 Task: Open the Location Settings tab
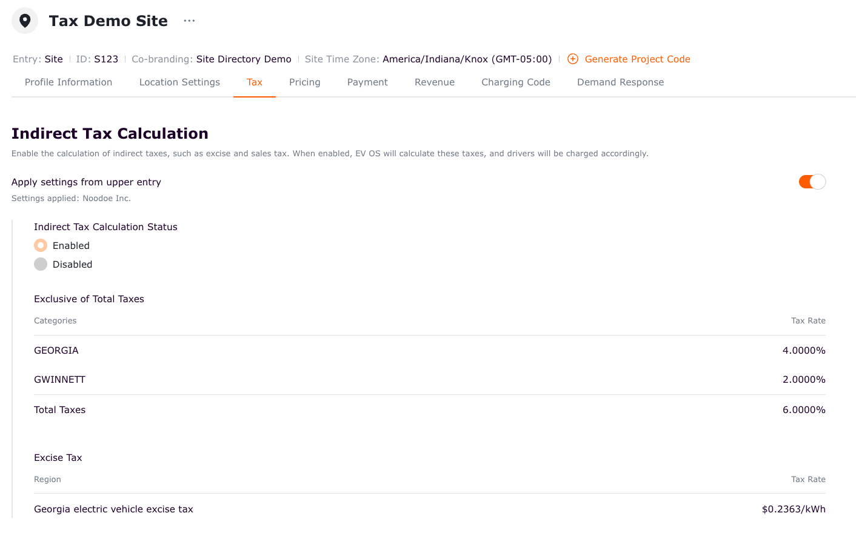(x=179, y=82)
